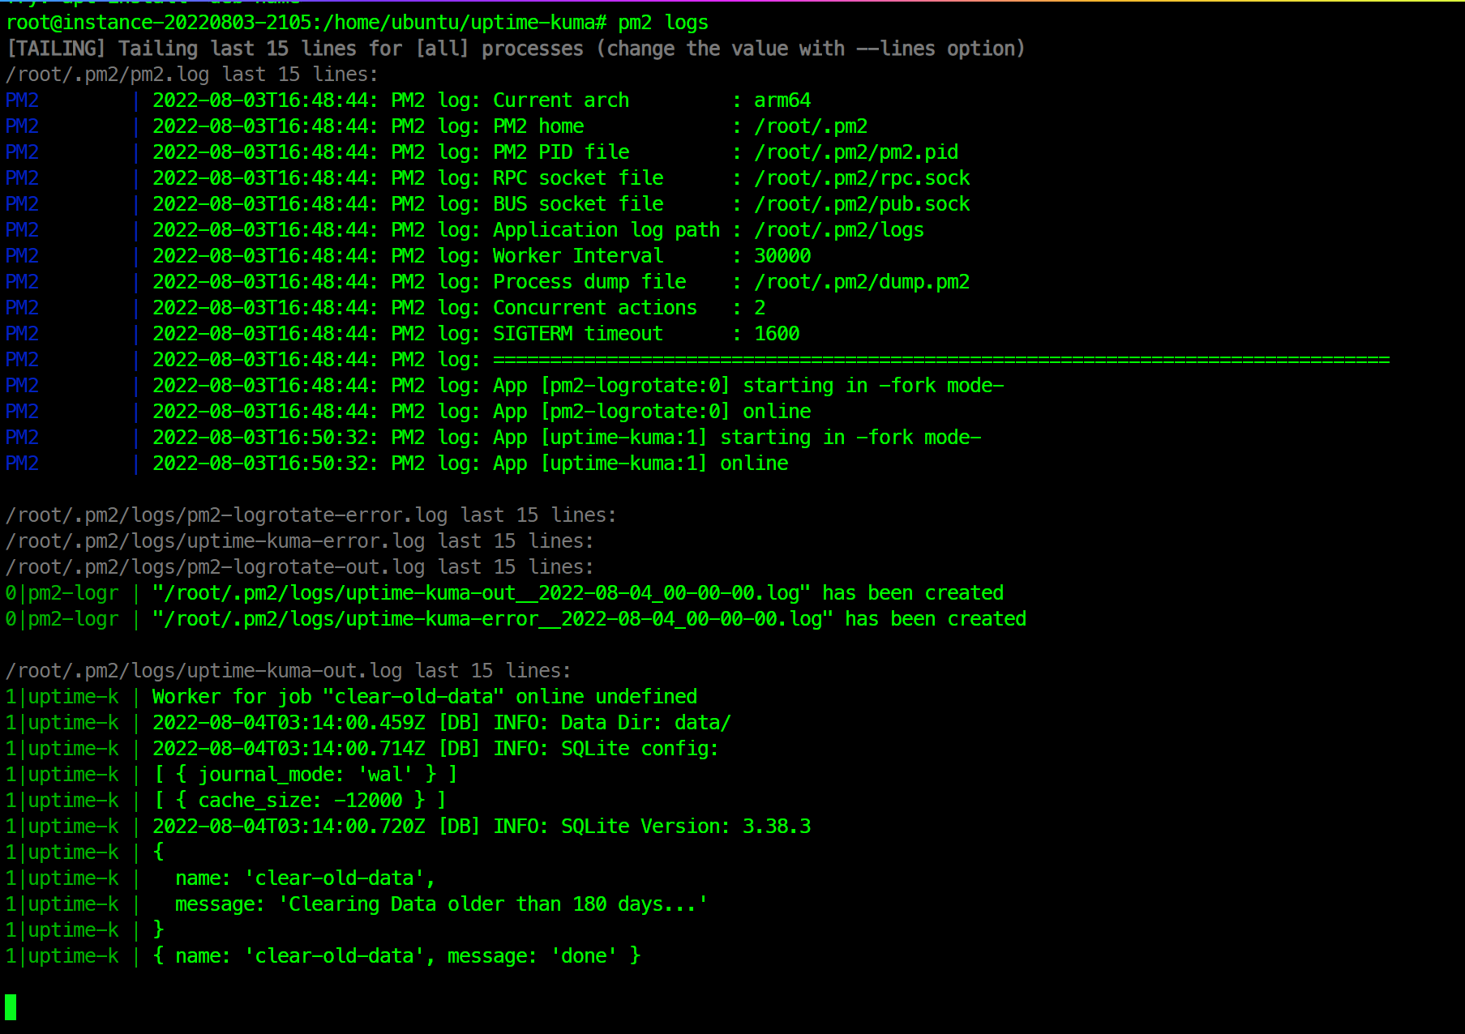1465x1034 pixels.
Task: Click 'Worker for job "clear-old-data" online undefined'
Action: tap(425, 697)
